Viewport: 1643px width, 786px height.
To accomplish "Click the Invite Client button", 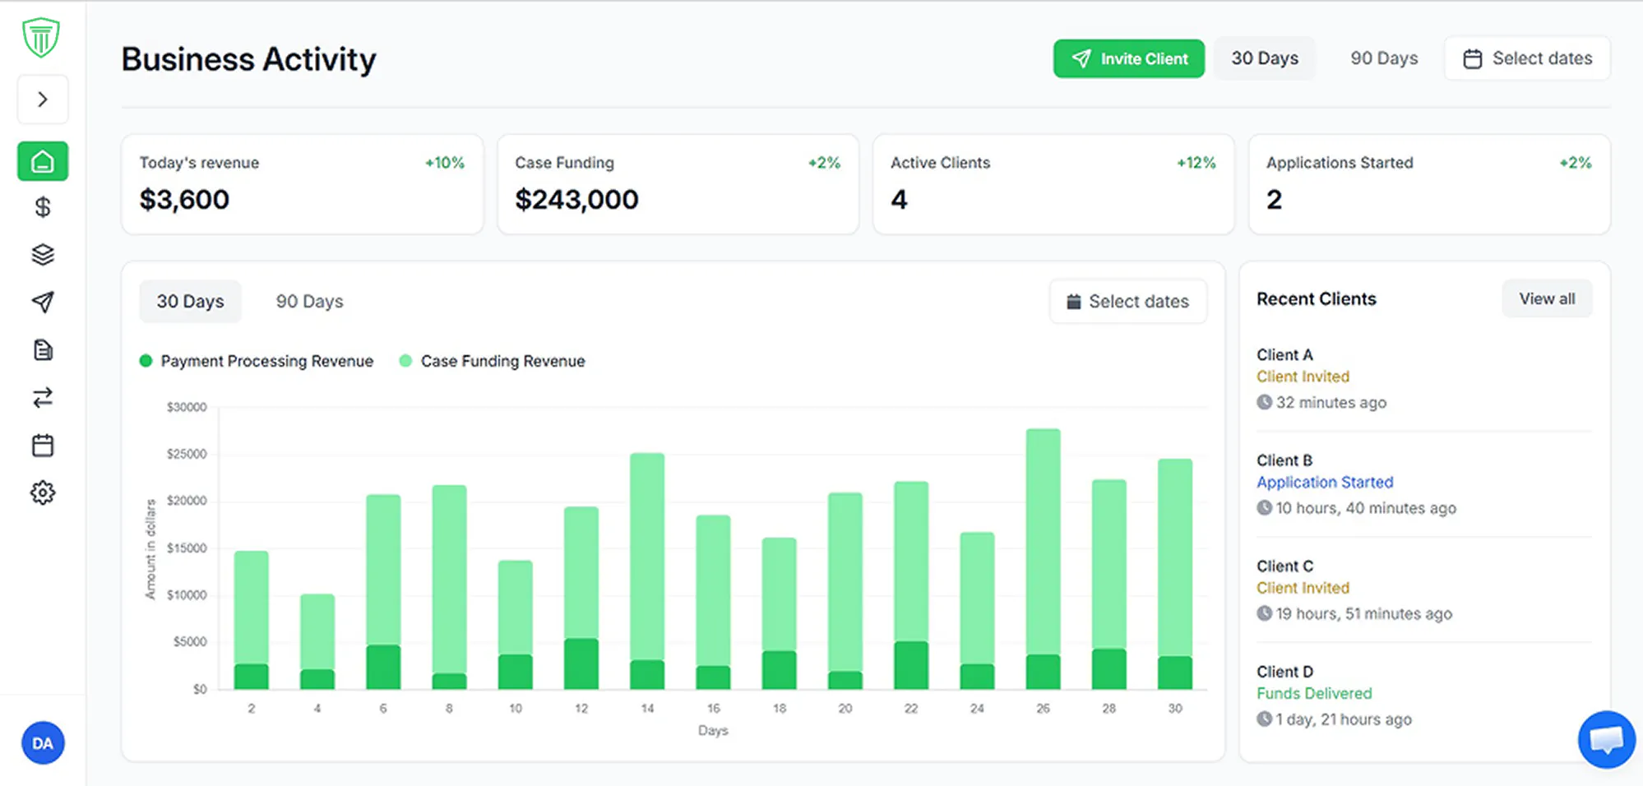I will coord(1129,59).
